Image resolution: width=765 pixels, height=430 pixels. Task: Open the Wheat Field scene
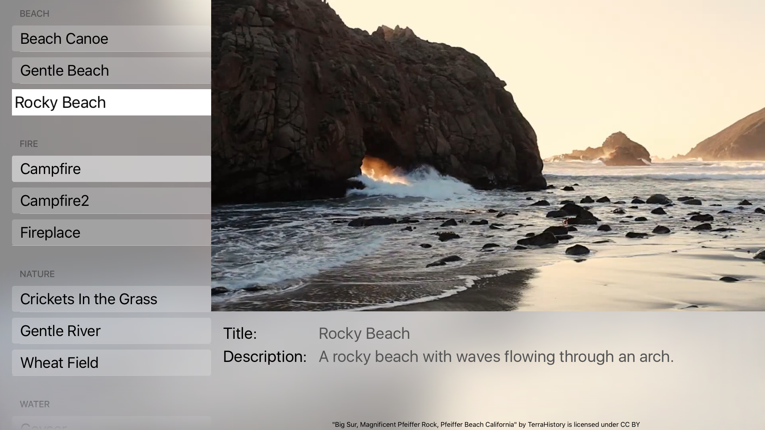coord(112,363)
